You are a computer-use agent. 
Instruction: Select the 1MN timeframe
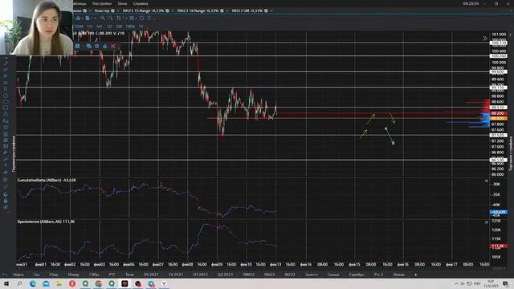(130, 26)
